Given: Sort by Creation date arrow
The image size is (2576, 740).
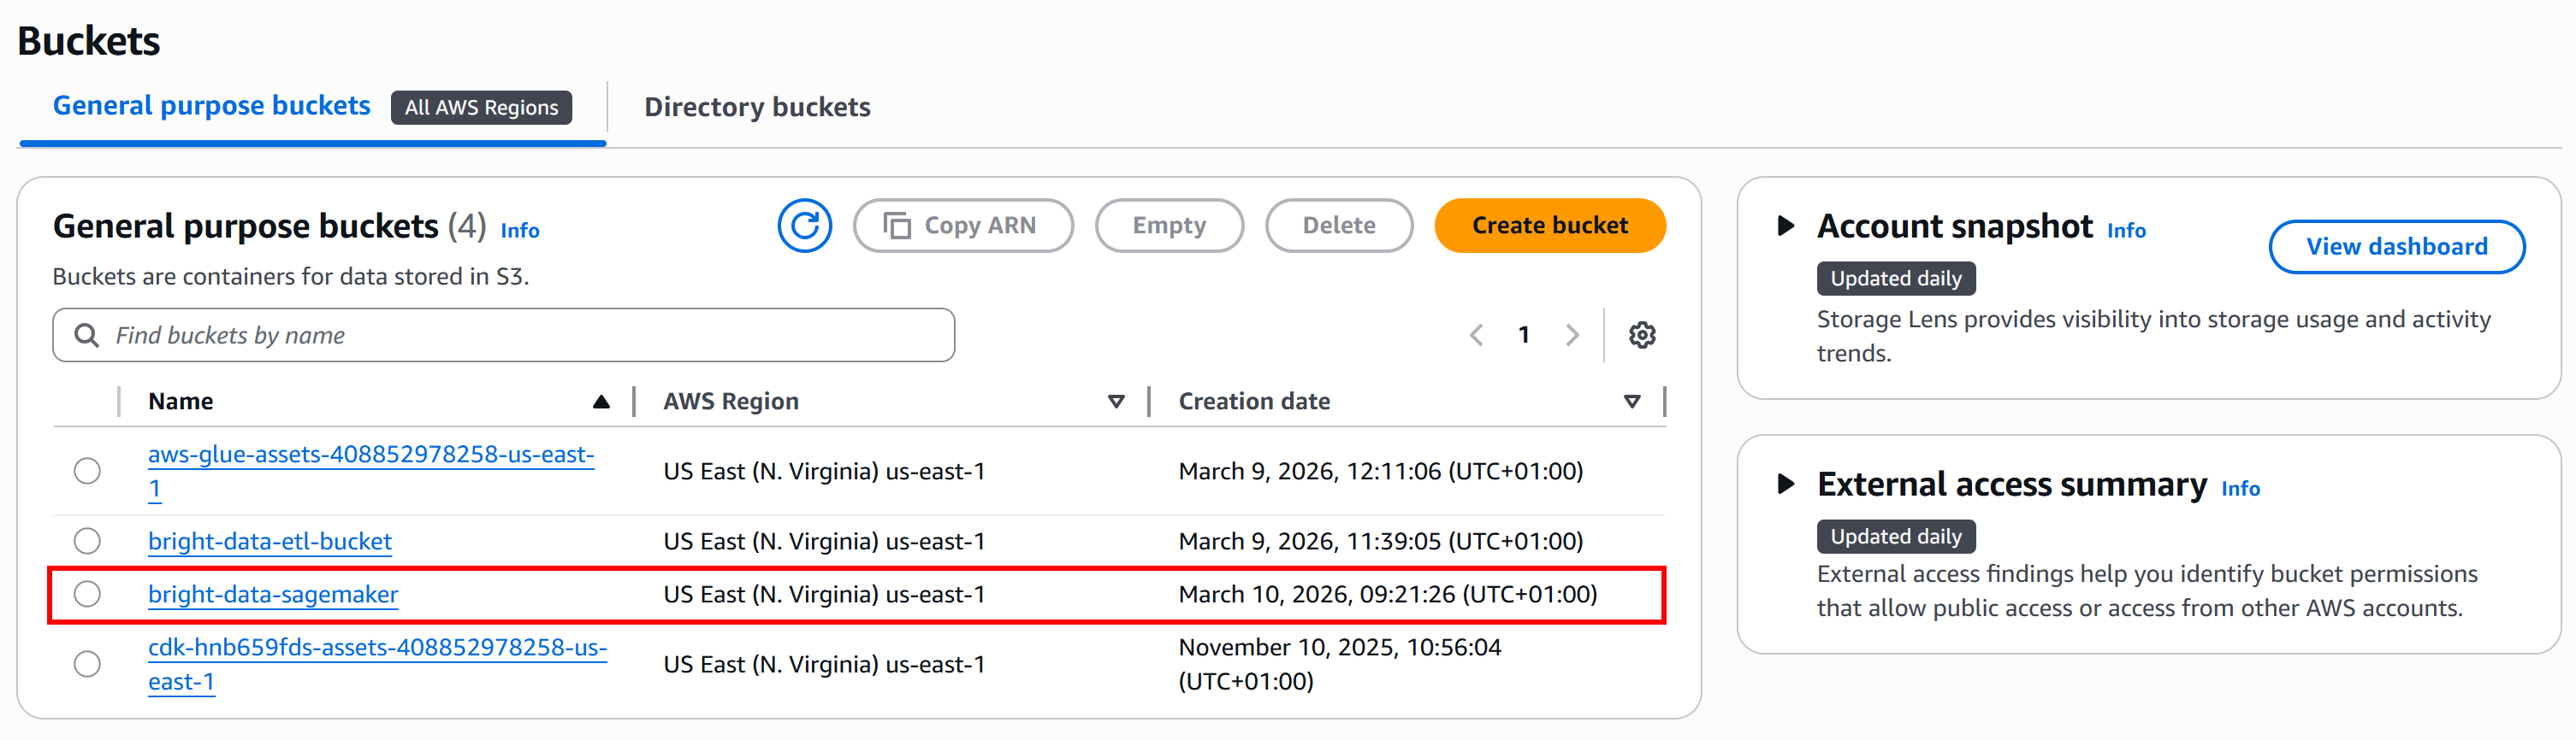Looking at the screenshot, I should [1632, 402].
